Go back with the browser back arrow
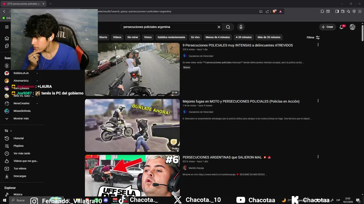This screenshot has width=364, height=204. pos(4,11)
